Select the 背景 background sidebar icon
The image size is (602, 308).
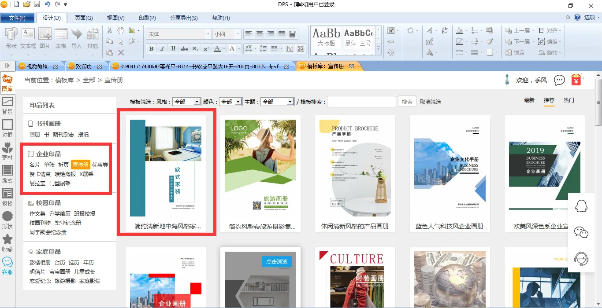7,106
